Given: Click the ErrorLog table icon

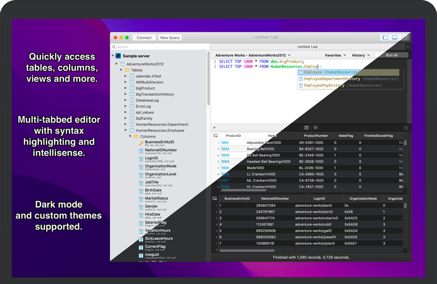Looking at the screenshot, I should pos(132,106).
